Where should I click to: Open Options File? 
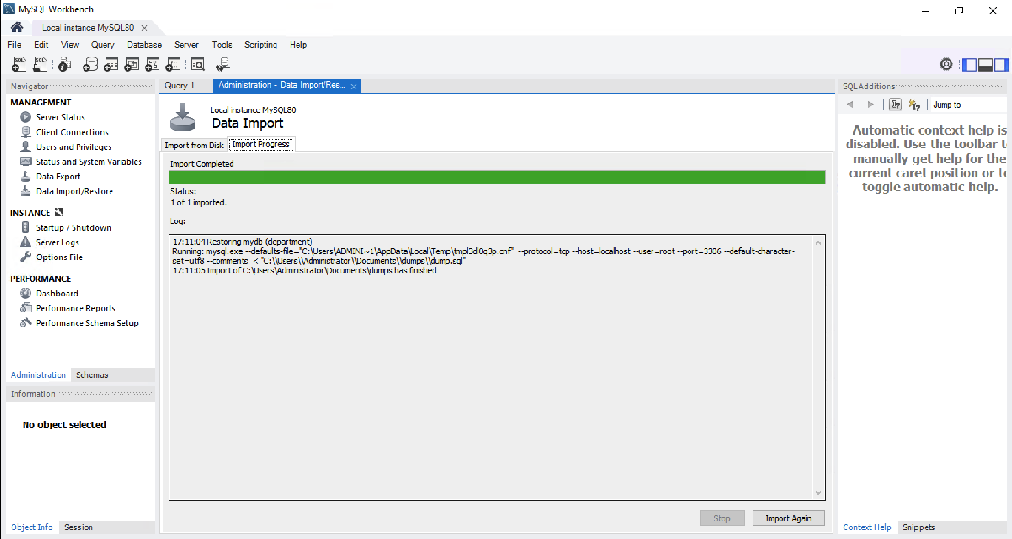point(59,257)
